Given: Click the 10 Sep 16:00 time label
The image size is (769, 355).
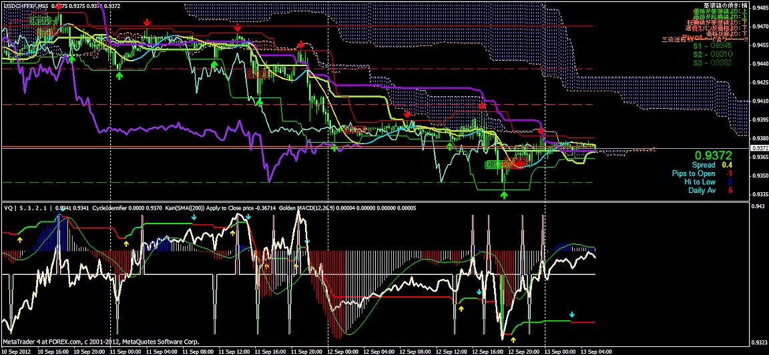Looking at the screenshot, I should [55, 351].
